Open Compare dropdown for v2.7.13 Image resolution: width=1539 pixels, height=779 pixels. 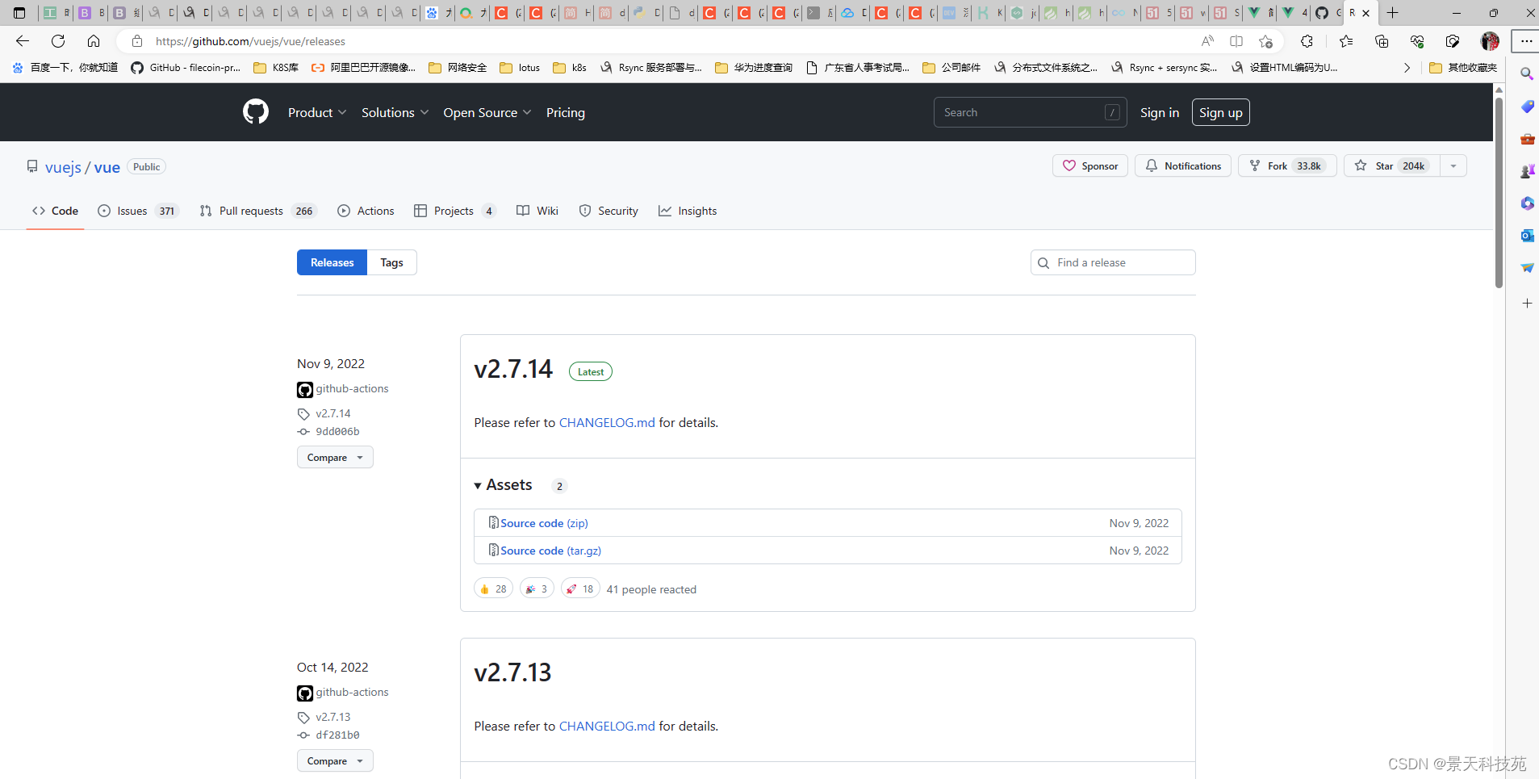click(335, 761)
